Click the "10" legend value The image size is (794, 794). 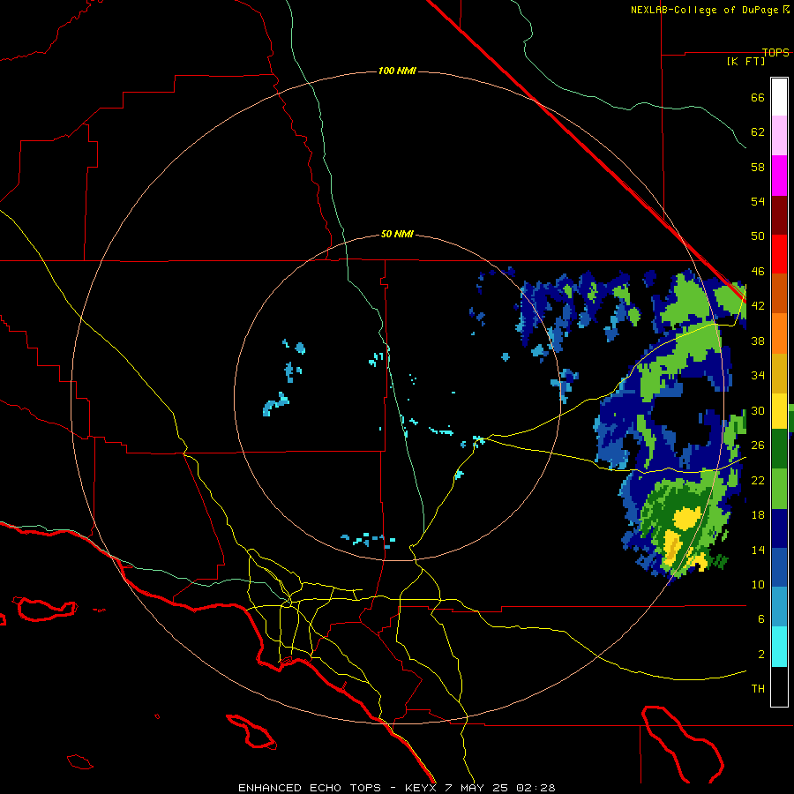758,584
